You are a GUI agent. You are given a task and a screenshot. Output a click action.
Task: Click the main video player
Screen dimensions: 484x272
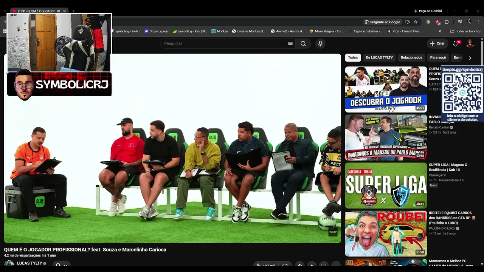172,148
